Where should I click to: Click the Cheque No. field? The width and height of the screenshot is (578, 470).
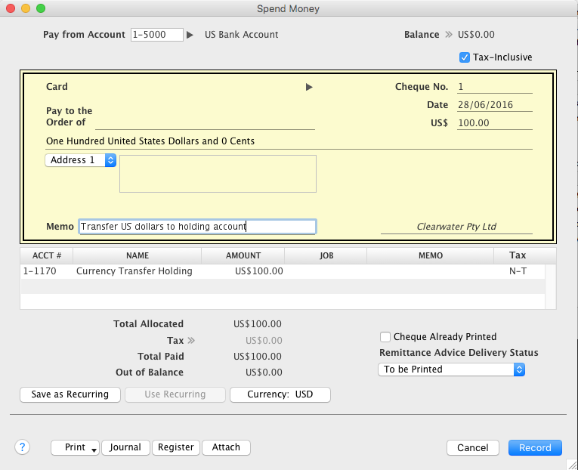(x=494, y=88)
